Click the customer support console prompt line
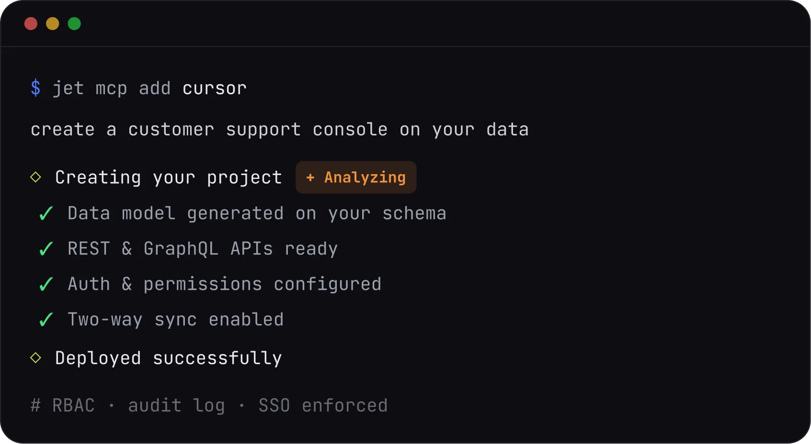 click(280, 130)
